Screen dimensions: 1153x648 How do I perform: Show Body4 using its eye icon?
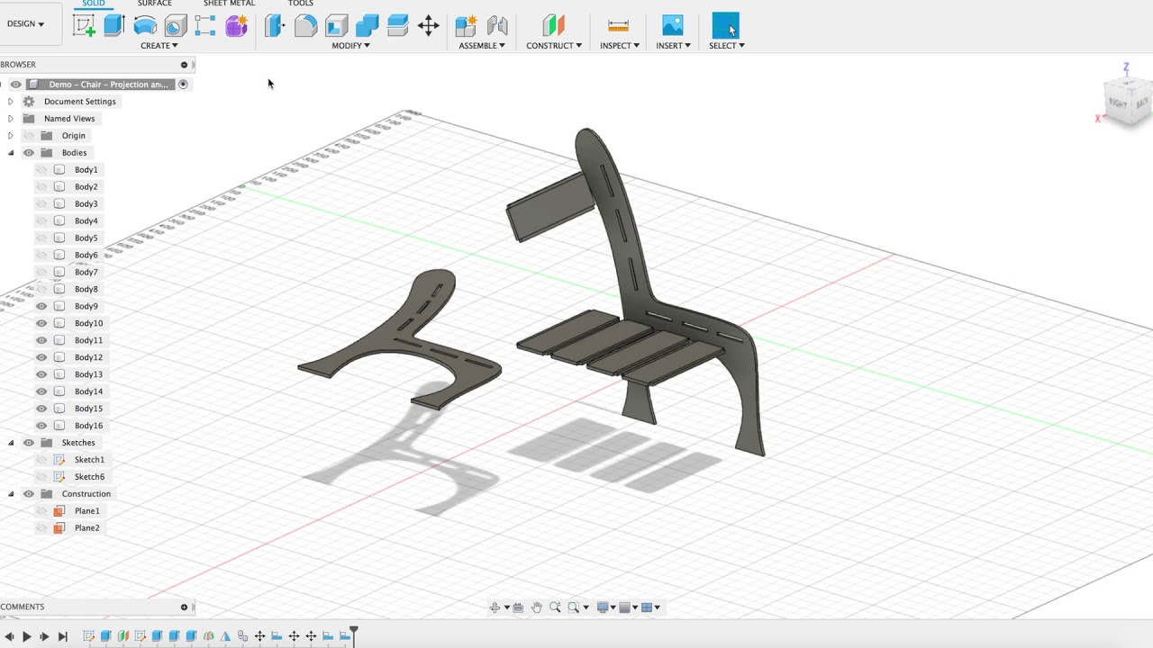[41, 221]
